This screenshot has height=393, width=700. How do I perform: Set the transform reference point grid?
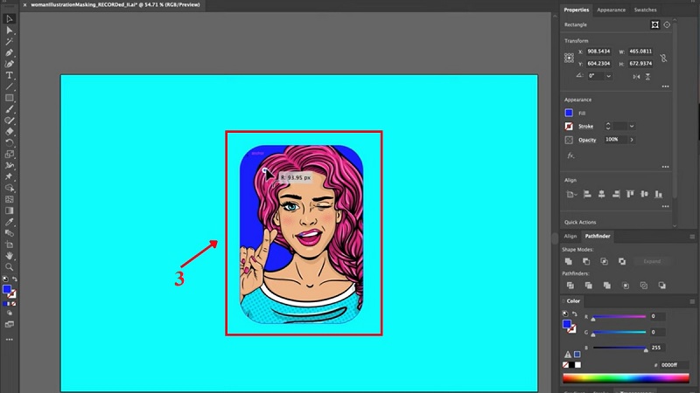(x=569, y=58)
